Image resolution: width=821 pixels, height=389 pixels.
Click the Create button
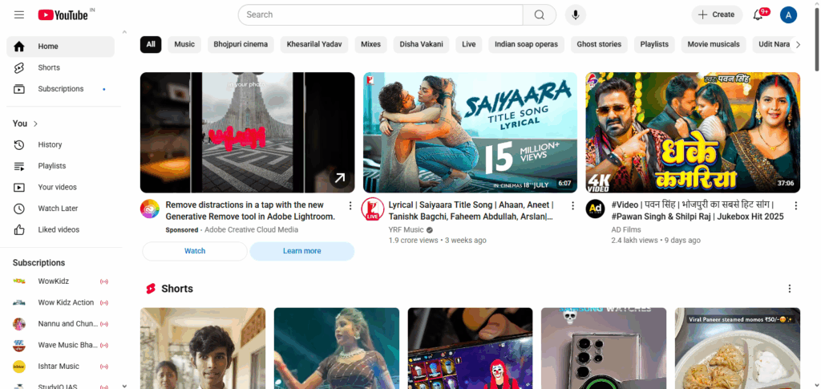coord(717,14)
